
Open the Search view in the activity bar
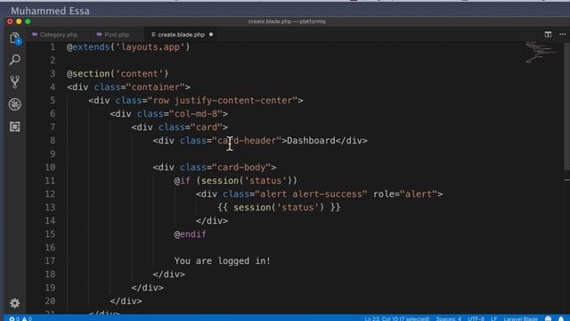[14, 60]
